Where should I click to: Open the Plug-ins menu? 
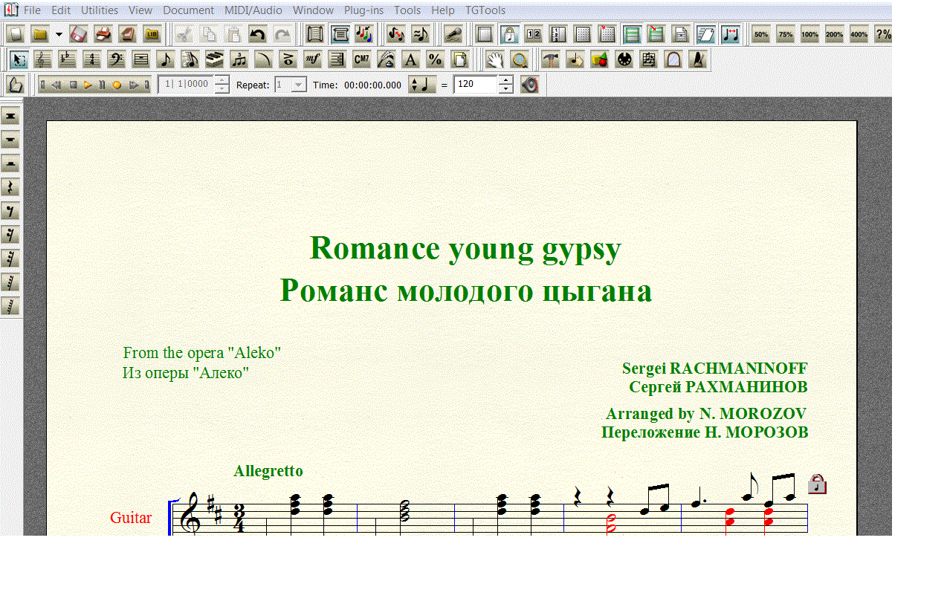pos(364,10)
